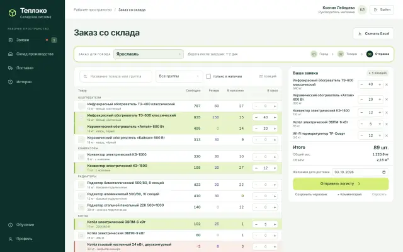Focus the product name search field

(116, 76)
